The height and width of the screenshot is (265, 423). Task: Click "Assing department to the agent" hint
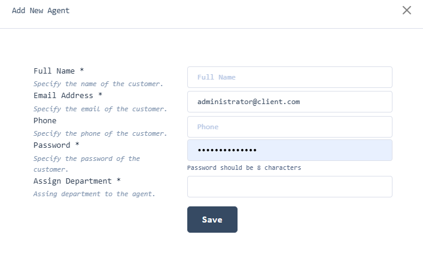point(94,194)
